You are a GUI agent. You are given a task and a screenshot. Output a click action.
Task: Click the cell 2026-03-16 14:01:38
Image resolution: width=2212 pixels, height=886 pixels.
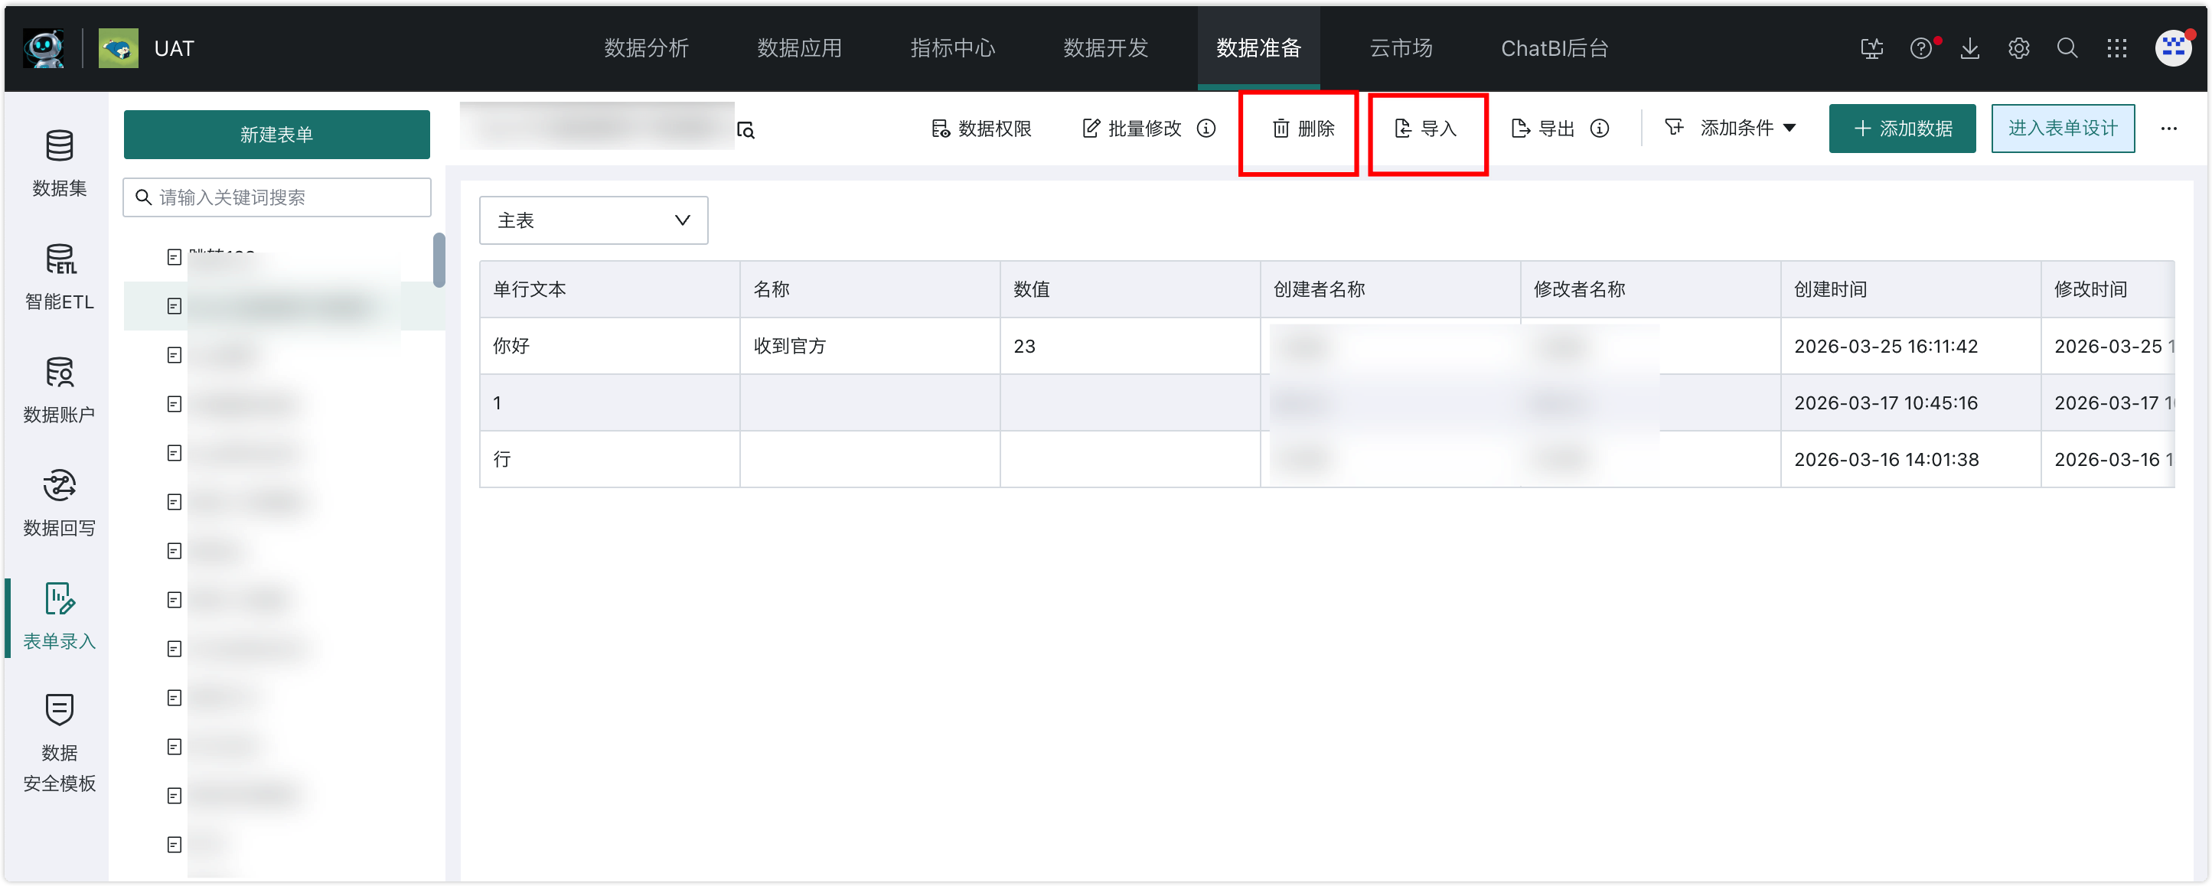pos(1910,459)
